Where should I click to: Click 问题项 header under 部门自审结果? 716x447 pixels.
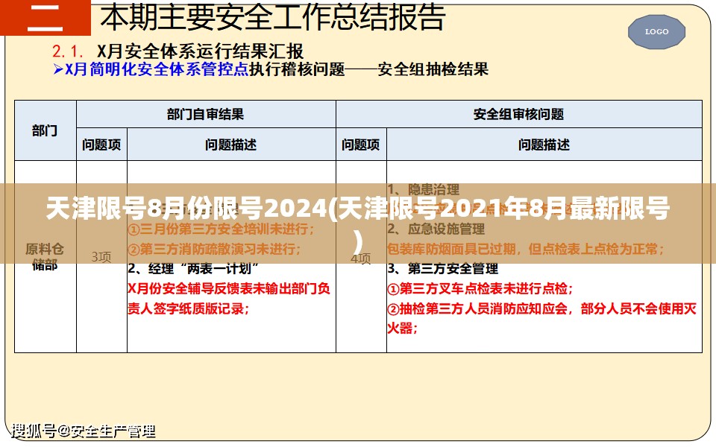pyautogui.click(x=101, y=145)
